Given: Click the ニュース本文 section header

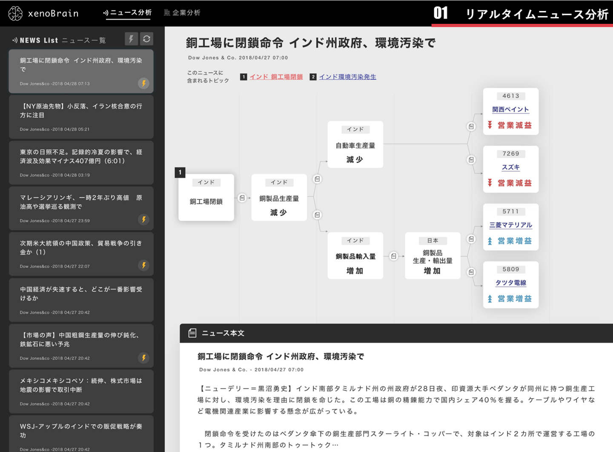Looking at the screenshot, I should click(396, 333).
